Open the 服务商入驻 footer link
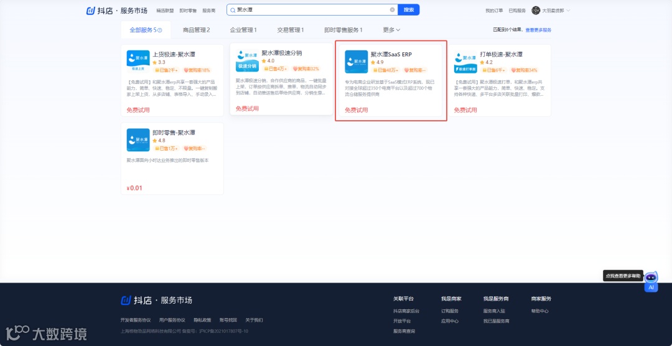This screenshot has width=672, height=346. point(494,311)
